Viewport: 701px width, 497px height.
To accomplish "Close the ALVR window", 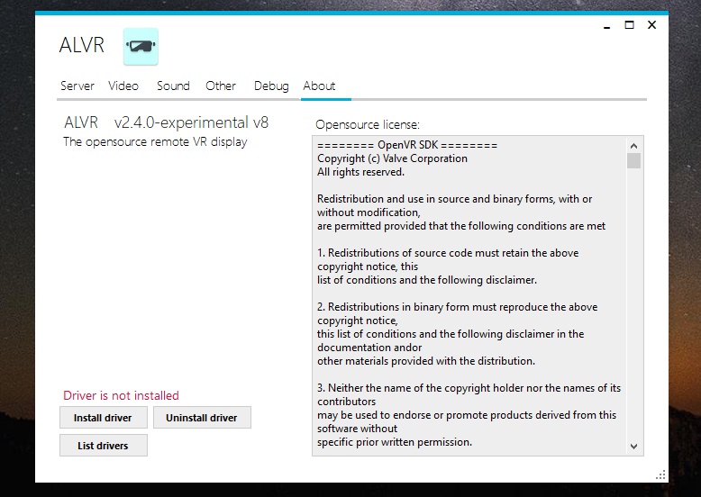I will (x=651, y=25).
